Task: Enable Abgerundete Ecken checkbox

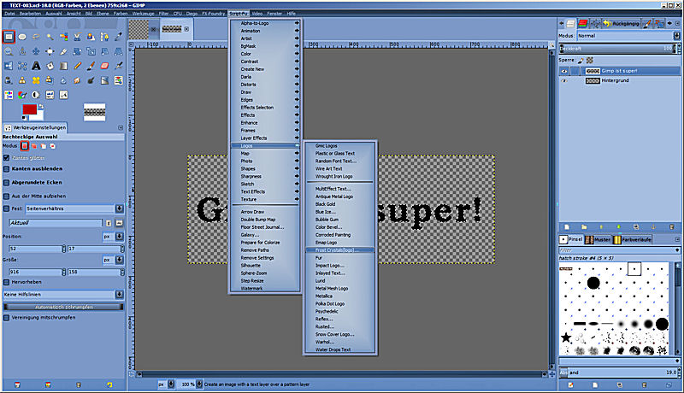Action: (x=7, y=183)
